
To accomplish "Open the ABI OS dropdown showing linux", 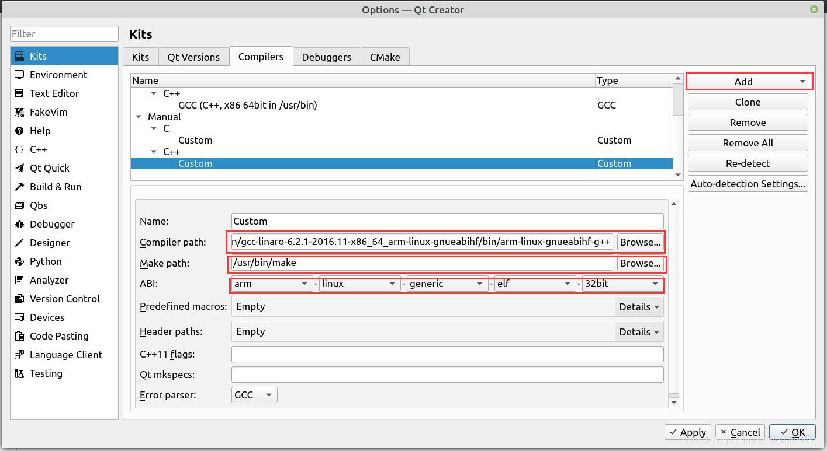I will click(x=359, y=284).
